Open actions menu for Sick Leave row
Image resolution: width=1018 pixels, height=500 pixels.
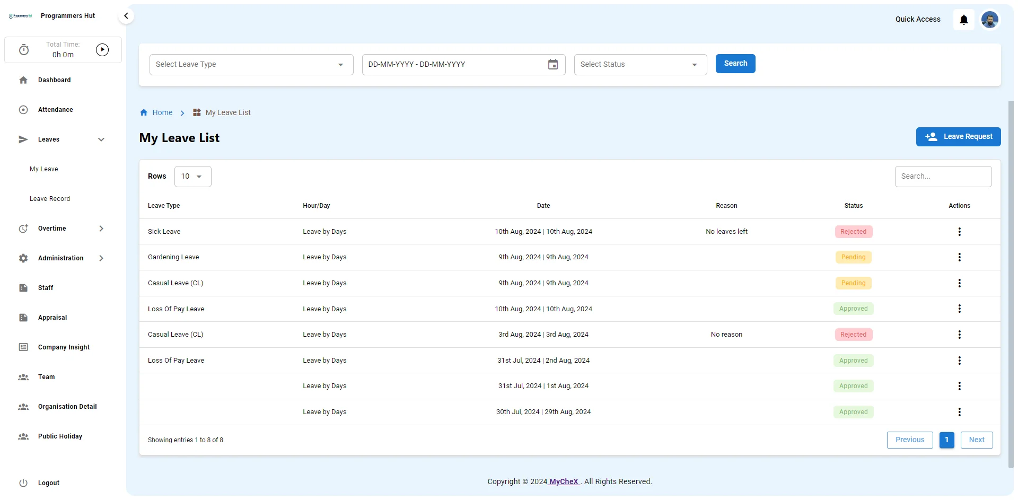(959, 232)
